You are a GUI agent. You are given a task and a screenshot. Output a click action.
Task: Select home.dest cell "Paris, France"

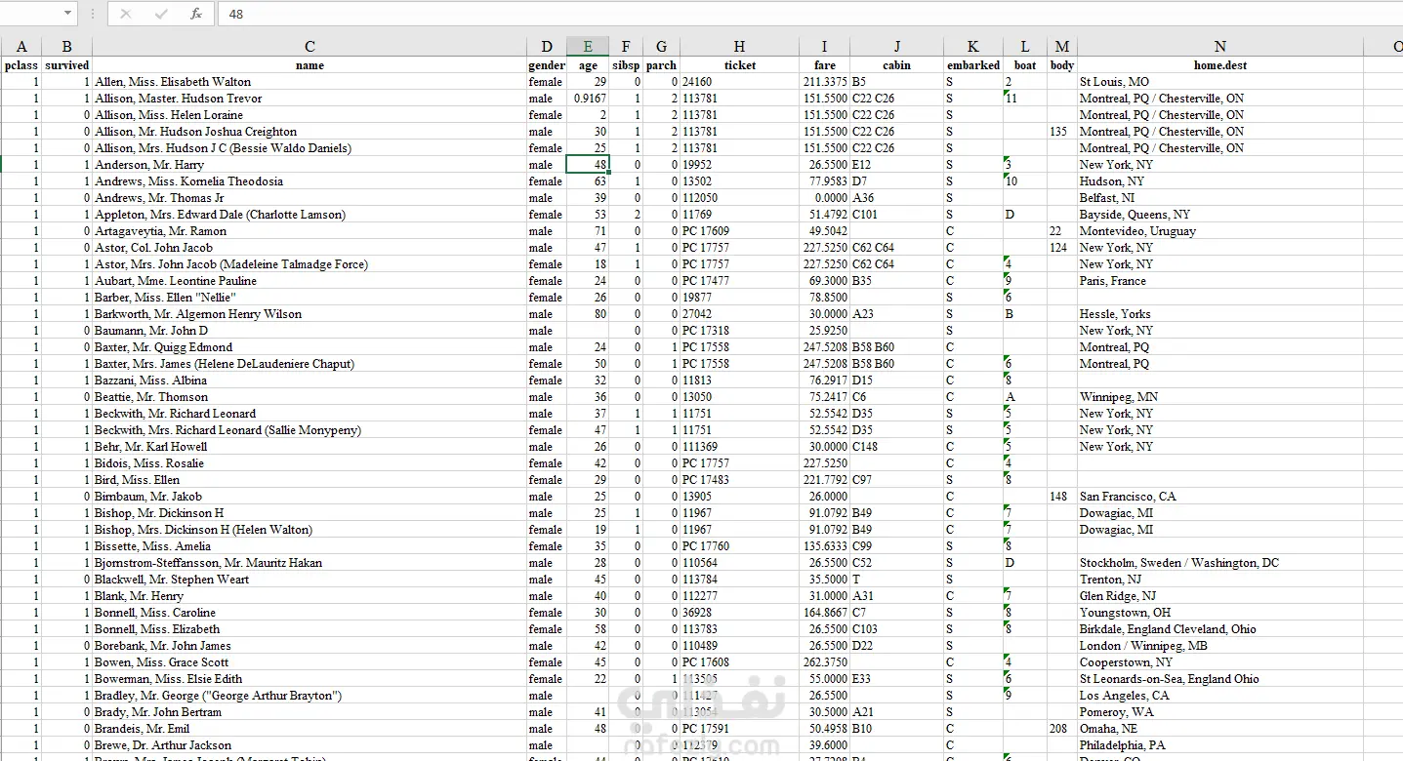tap(1220, 281)
